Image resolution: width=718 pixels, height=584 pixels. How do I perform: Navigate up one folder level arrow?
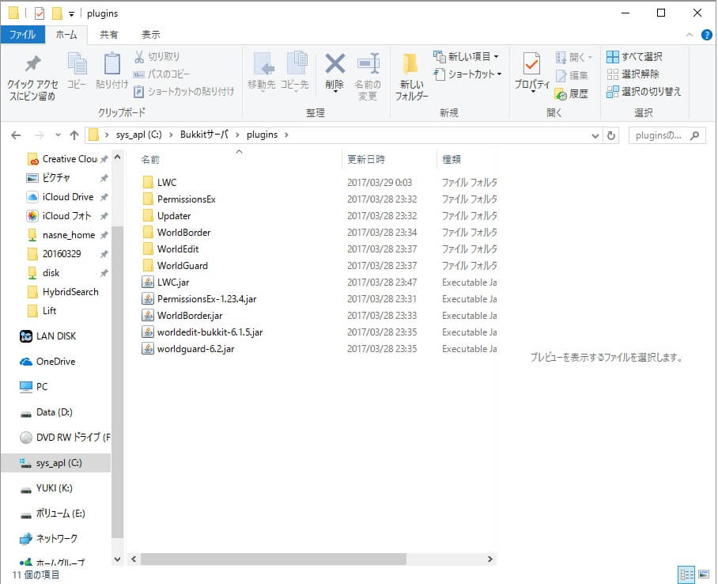(74, 135)
